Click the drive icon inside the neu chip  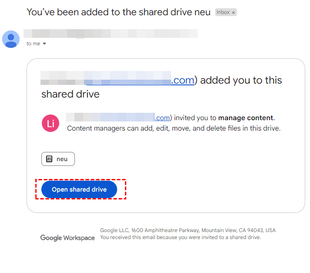click(50, 159)
